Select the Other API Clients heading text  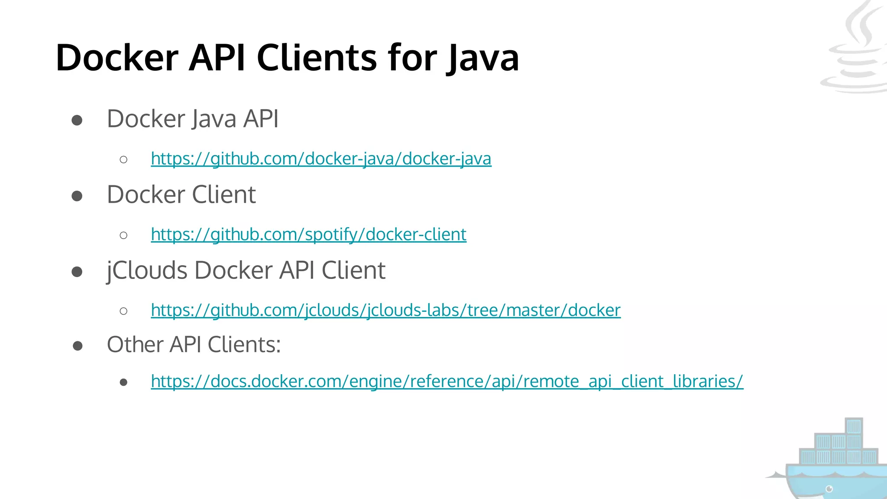tap(194, 345)
